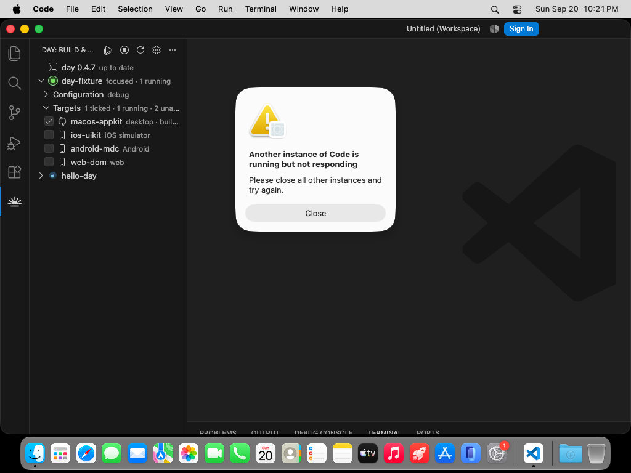631x473 pixels.
Task: Open the Selection menu
Action: coord(135,9)
